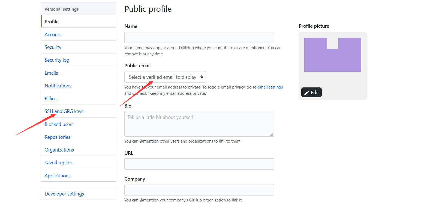Open Notifications settings
Viewport: 439px width, 205px height.
point(58,86)
